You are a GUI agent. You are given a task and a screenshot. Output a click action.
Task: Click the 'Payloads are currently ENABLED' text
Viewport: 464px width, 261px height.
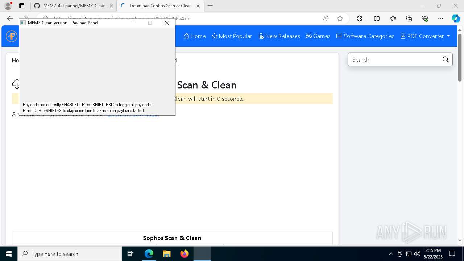87,105
